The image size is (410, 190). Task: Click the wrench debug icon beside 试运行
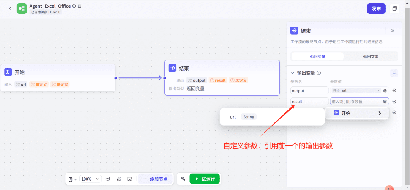click(x=183, y=179)
